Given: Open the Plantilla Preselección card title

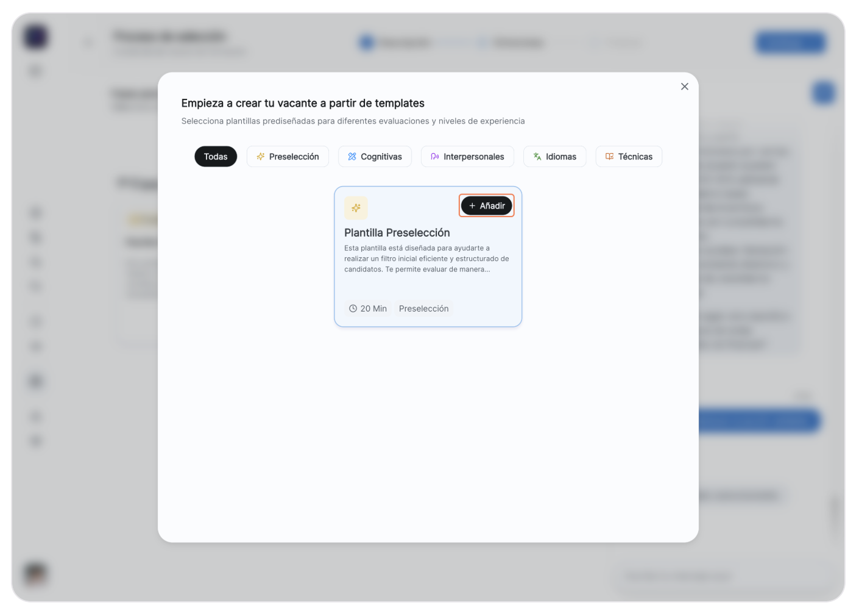Looking at the screenshot, I should click(397, 233).
